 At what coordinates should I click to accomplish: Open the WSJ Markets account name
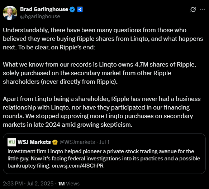pyautogui.click(x=34, y=142)
